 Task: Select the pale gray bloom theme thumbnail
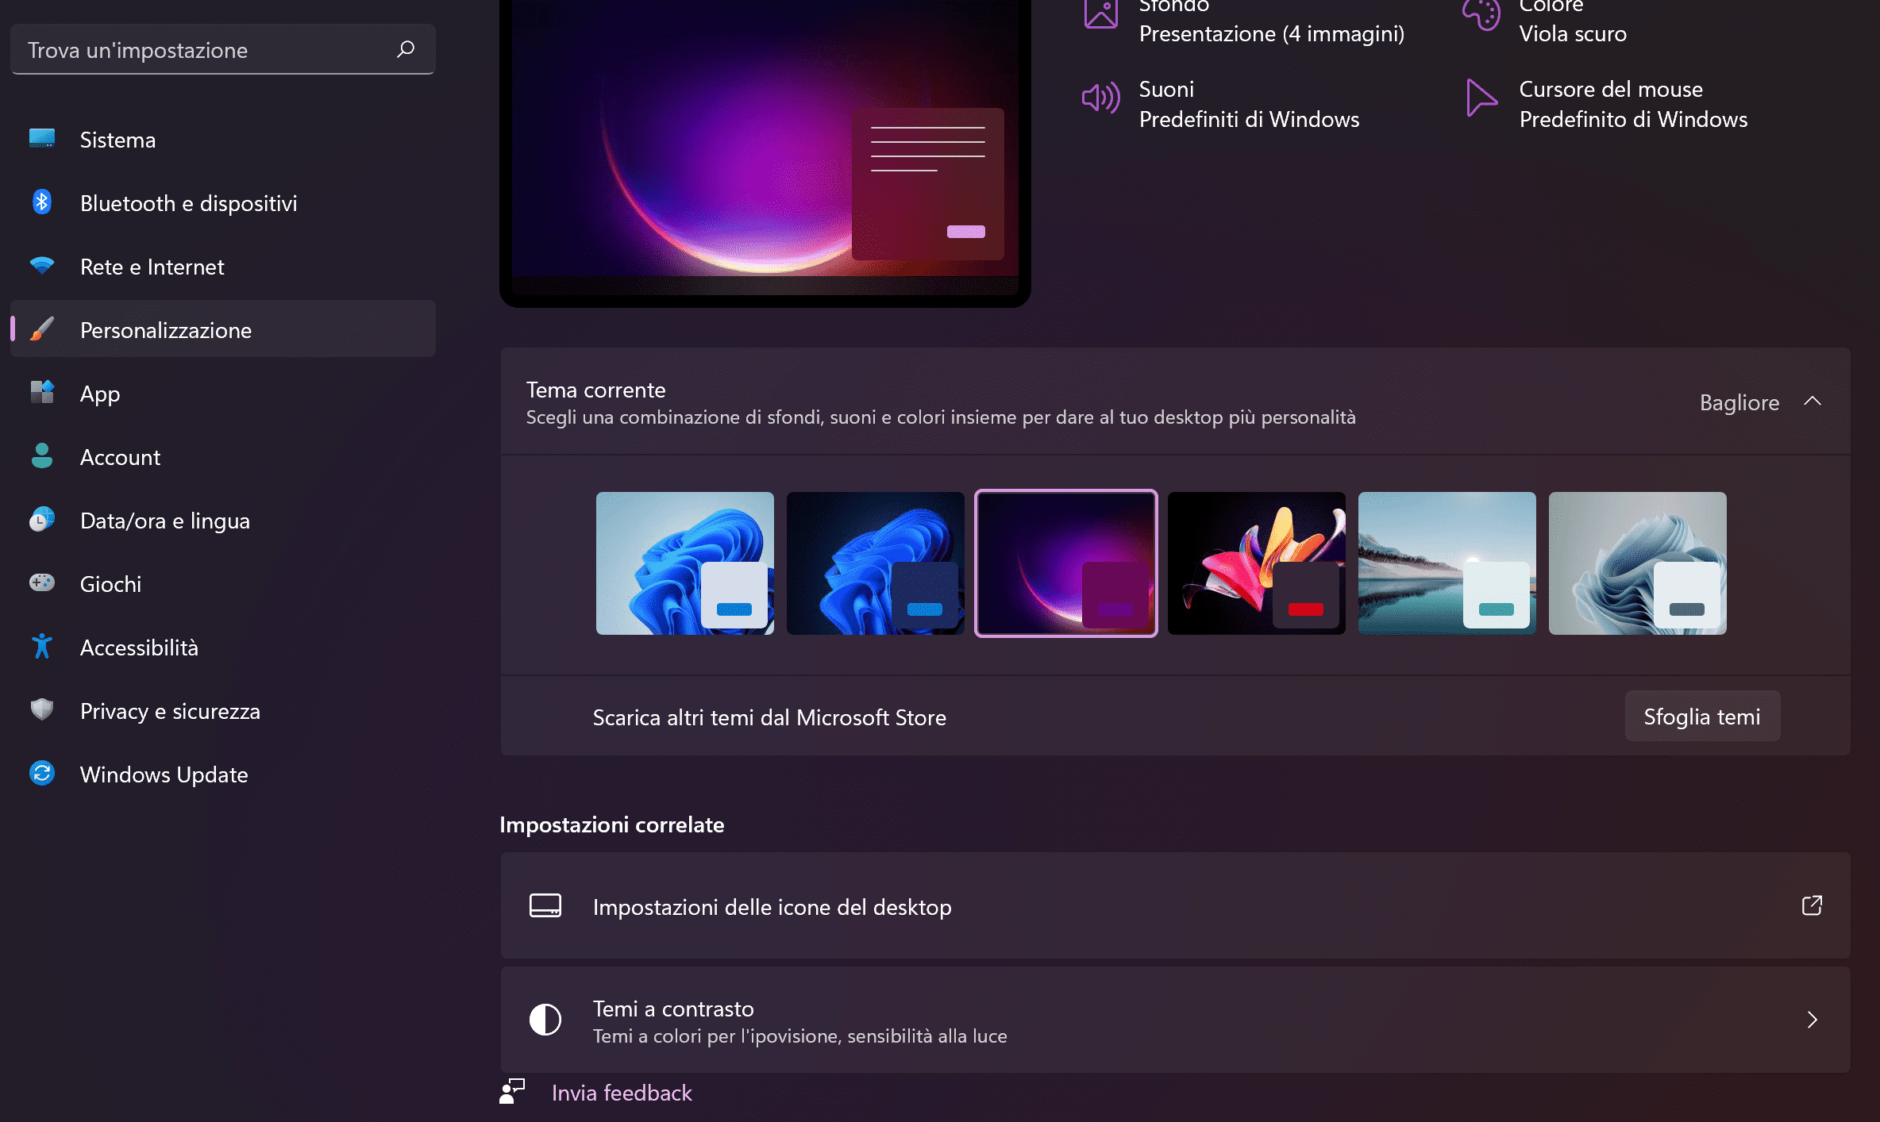pyautogui.click(x=1638, y=563)
